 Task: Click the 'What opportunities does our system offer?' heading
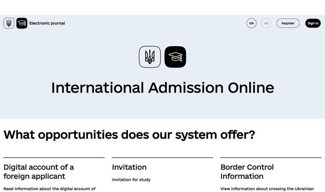pyautogui.click(x=129, y=135)
